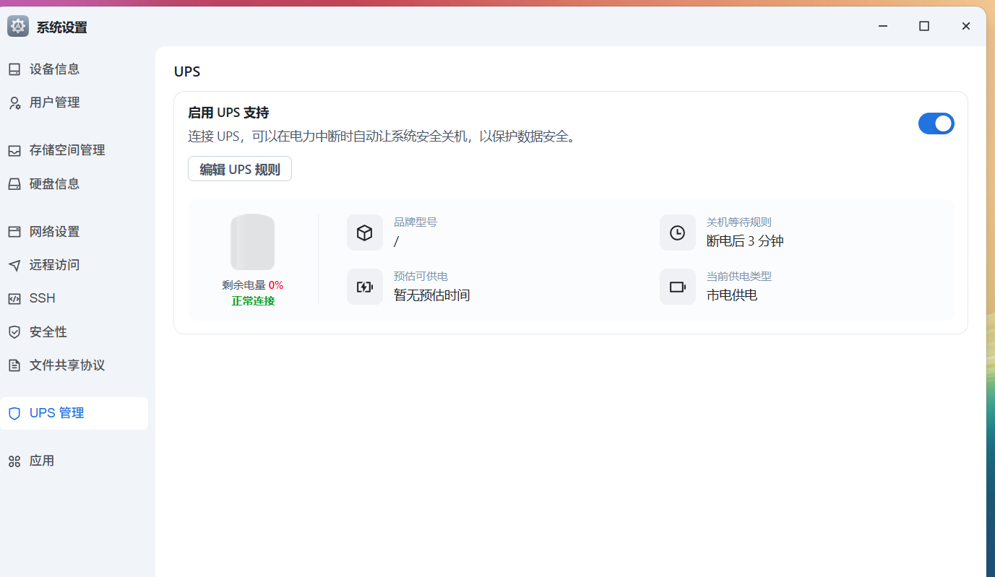Screen dimensions: 995x577
Task: Go to 文件共享协议 page
Action: coord(74,365)
